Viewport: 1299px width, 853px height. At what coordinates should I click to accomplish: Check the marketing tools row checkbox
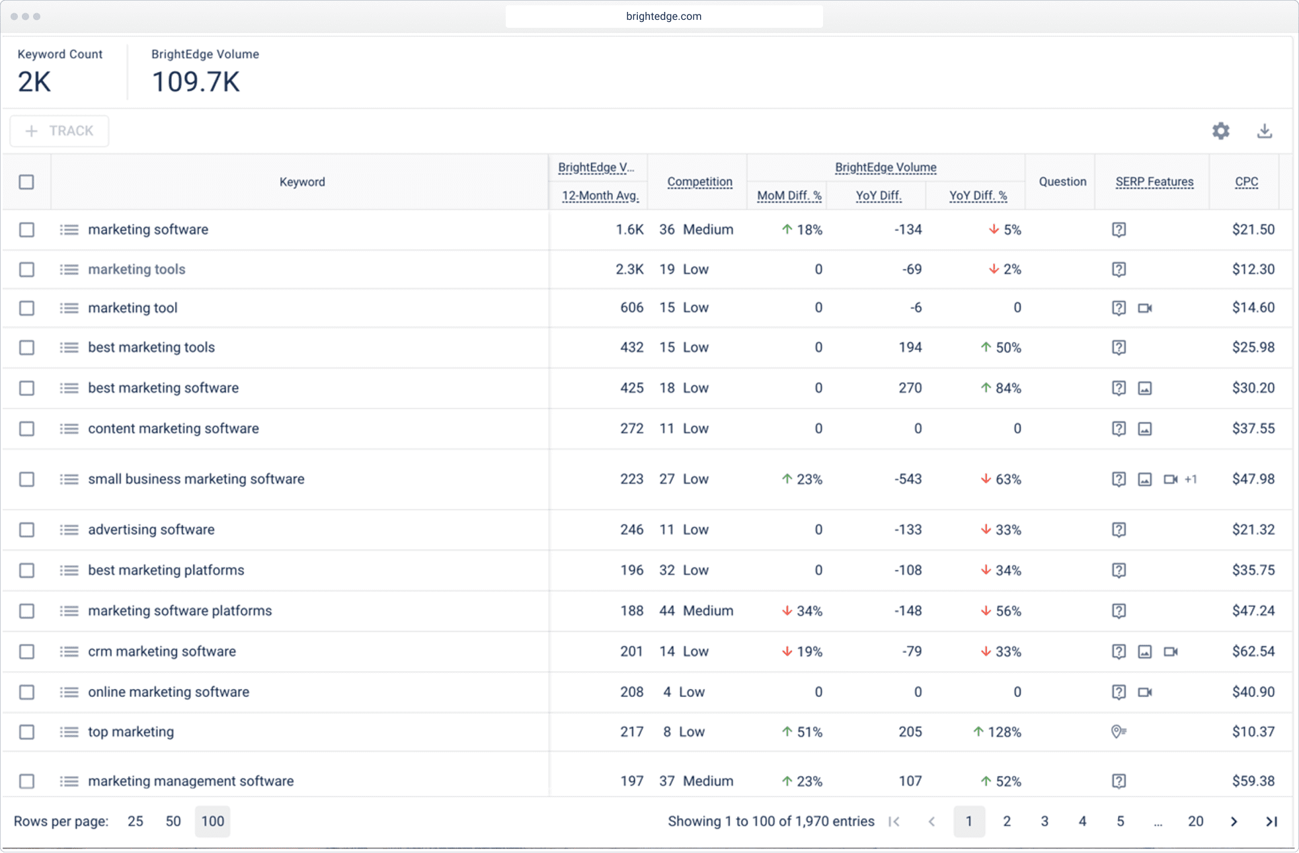pyautogui.click(x=26, y=269)
